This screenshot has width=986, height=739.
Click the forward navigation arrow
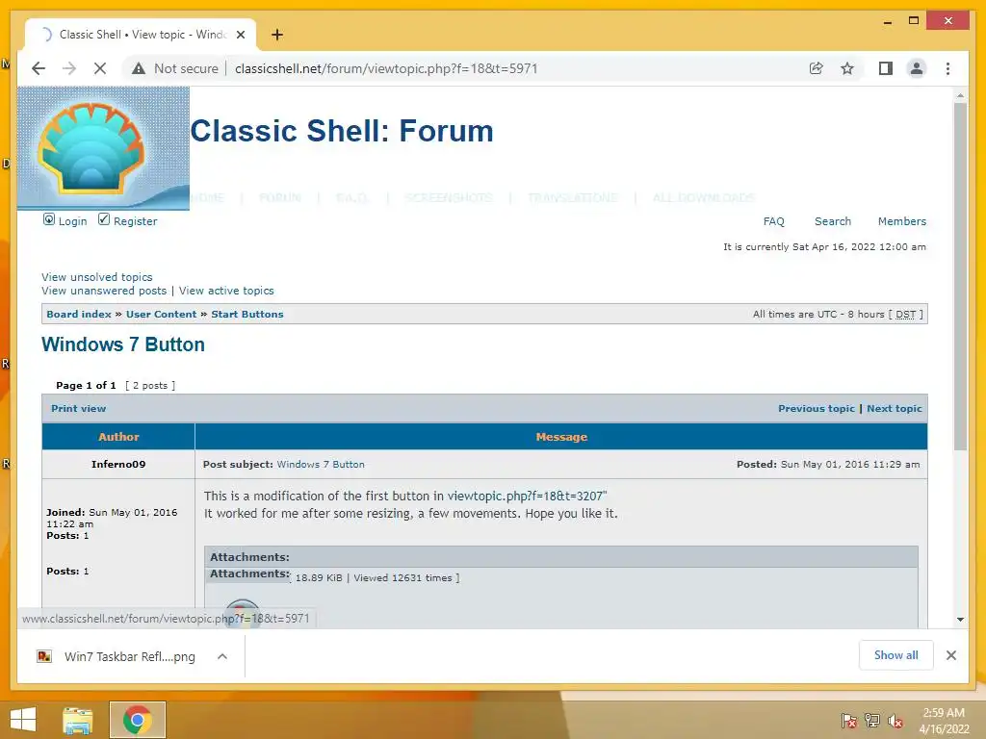tap(69, 68)
